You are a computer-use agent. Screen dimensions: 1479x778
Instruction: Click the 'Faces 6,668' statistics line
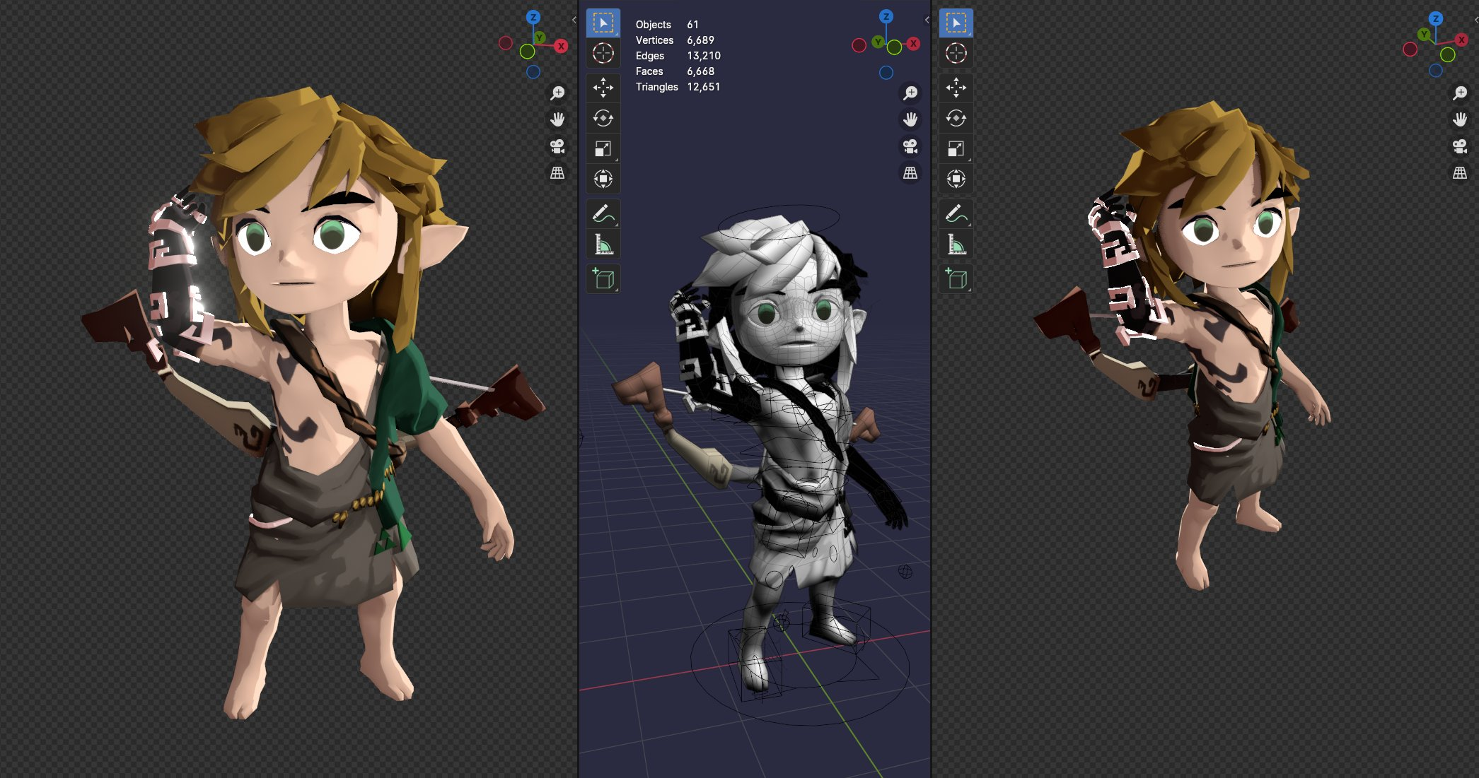pos(675,71)
